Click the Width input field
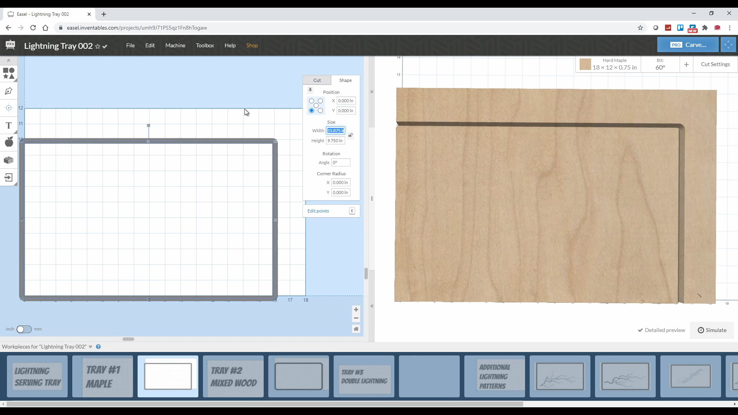Image resolution: width=738 pixels, height=415 pixels. pos(336,131)
